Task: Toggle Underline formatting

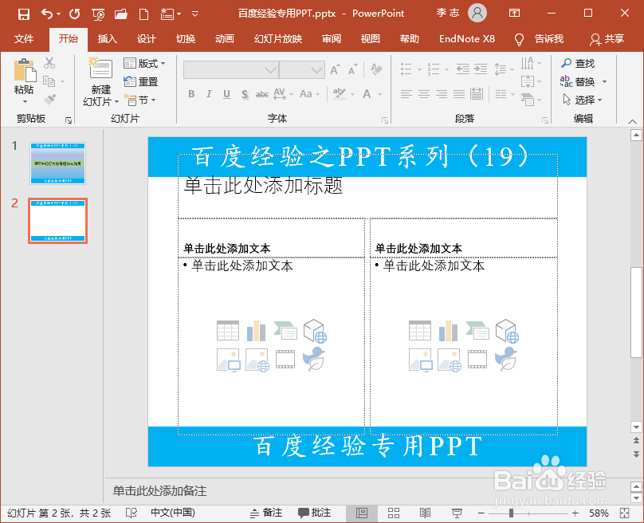Action: (x=226, y=94)
